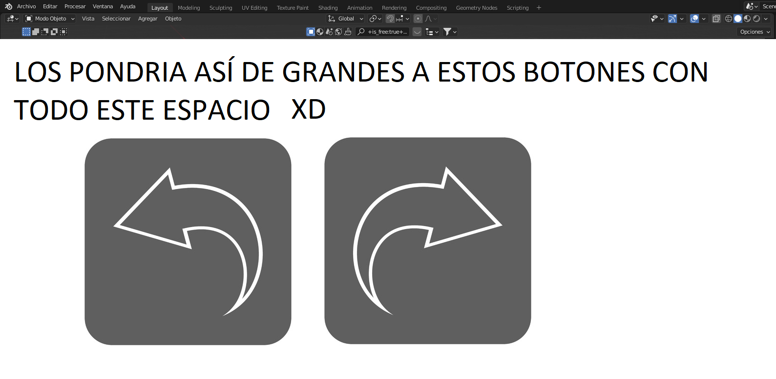Click the Blender logo icon
Image resolution: width=776 pixels, height=379 pixels.
point(8,6)
